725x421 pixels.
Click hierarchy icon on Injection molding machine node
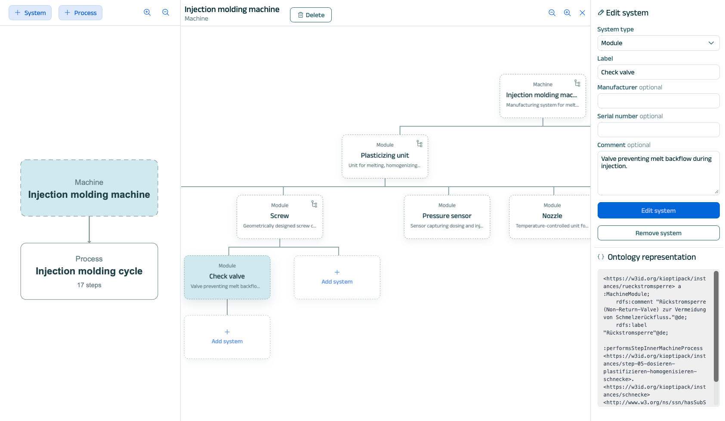[x=577, y=83]
